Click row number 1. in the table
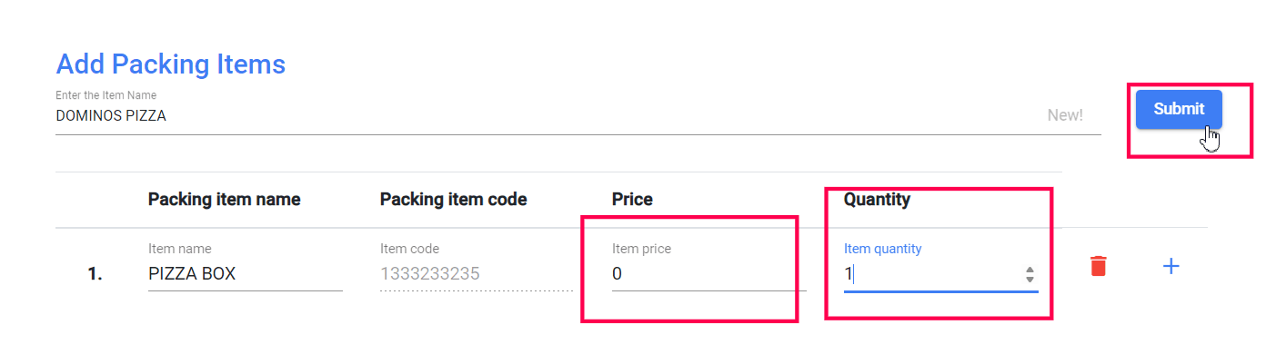Image resolution: width=1276 pixels, height=364 pixels. pyautogui.click(x=95, y=274)
